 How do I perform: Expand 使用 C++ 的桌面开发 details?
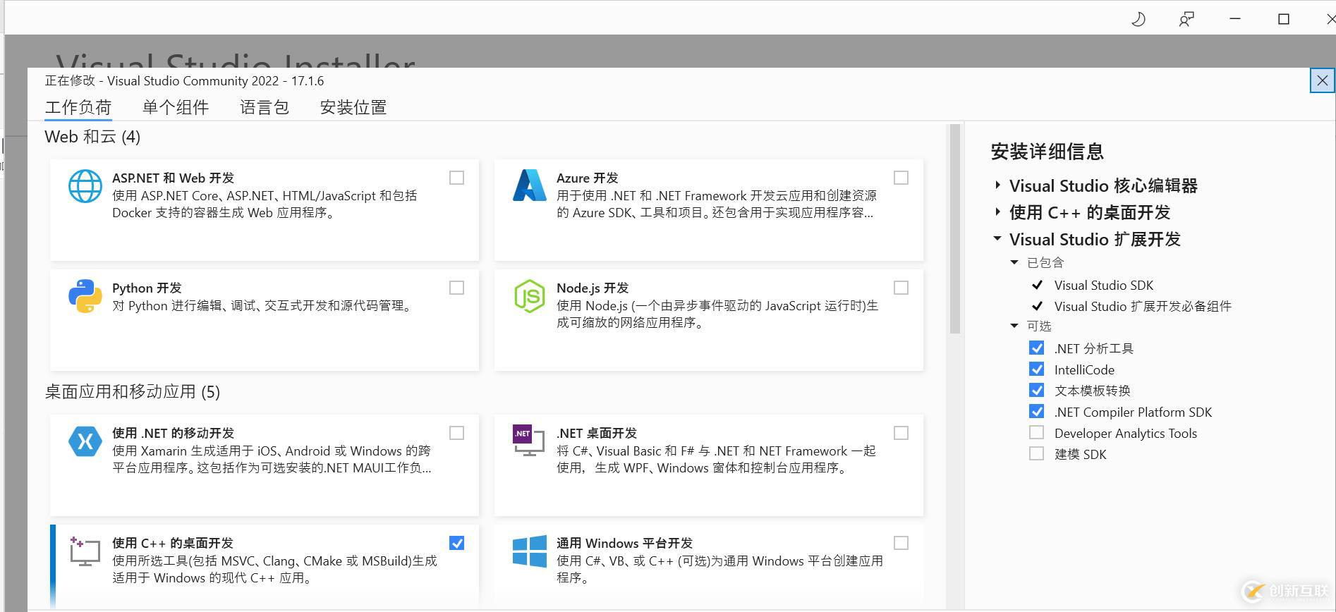click(997, 212)
